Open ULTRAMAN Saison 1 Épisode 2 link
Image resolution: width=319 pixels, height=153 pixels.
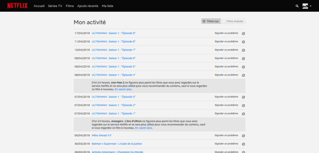pyautogui.click(x=113, y=105)
